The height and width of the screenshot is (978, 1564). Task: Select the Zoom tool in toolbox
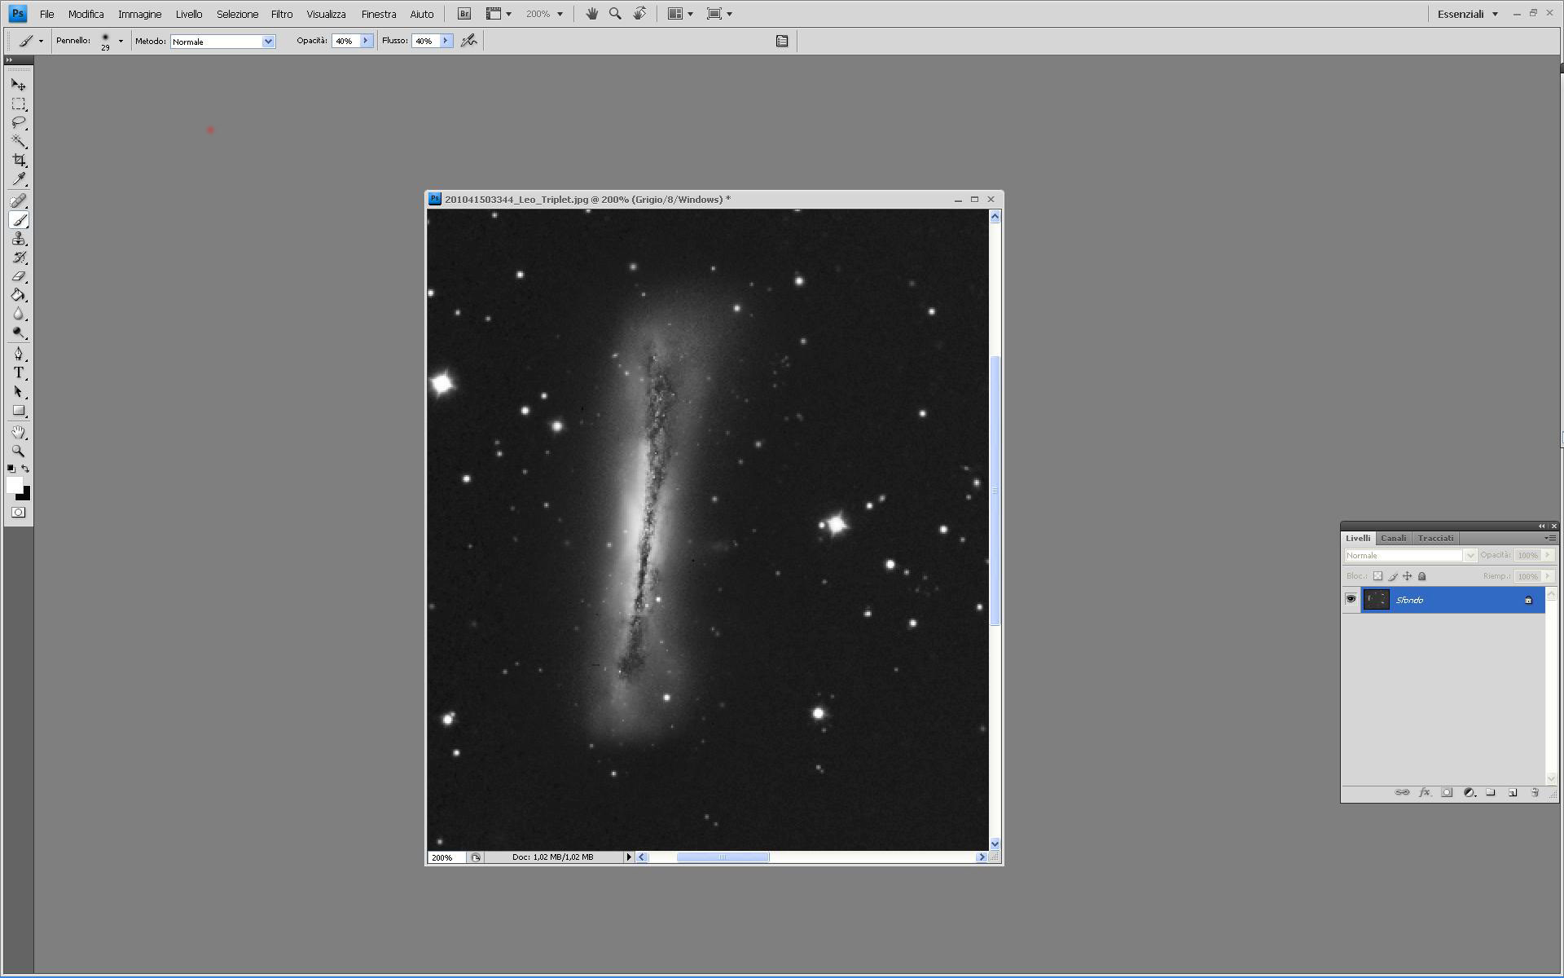19,451
